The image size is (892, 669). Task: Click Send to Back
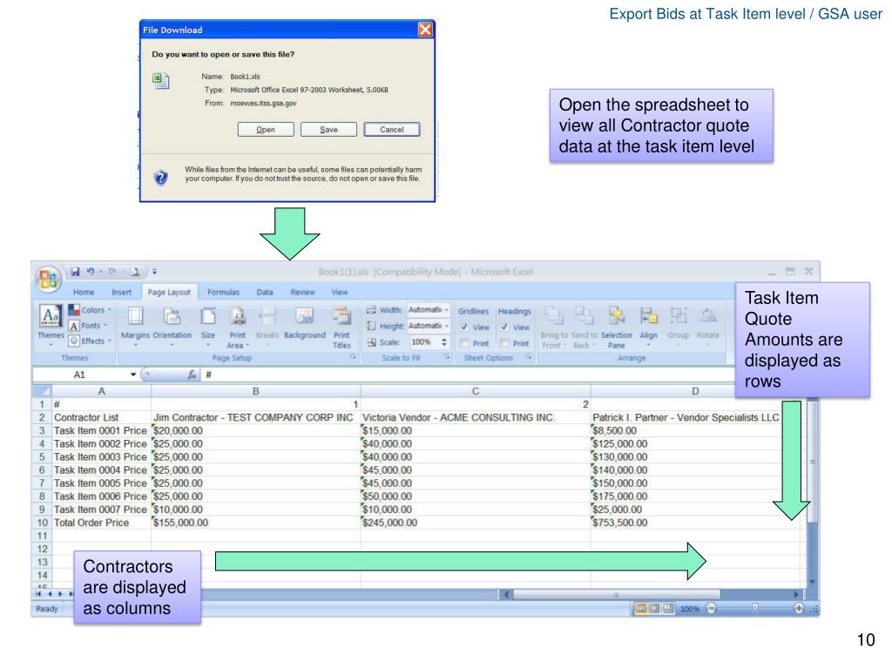tap(585, 328)
